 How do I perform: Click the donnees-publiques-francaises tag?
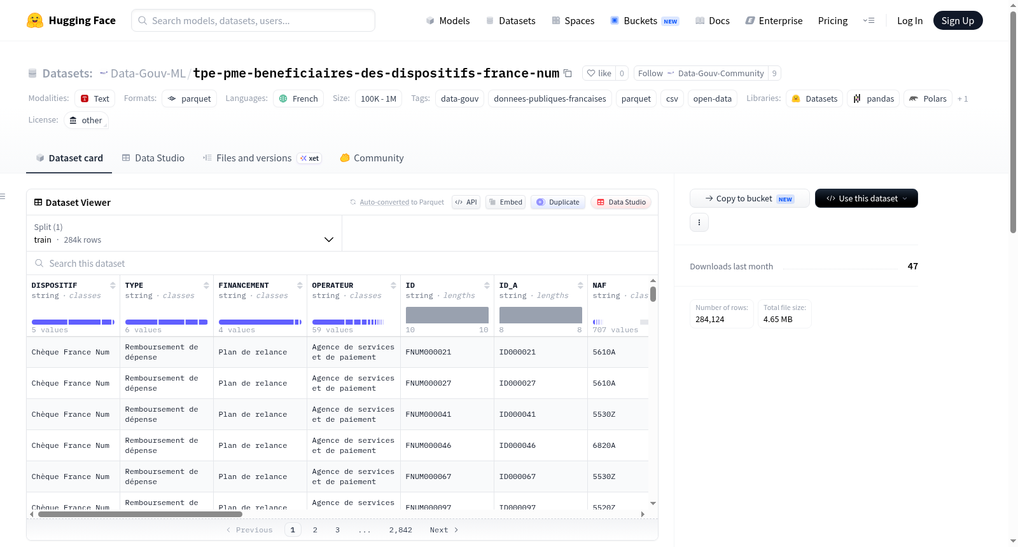[550, 98]
